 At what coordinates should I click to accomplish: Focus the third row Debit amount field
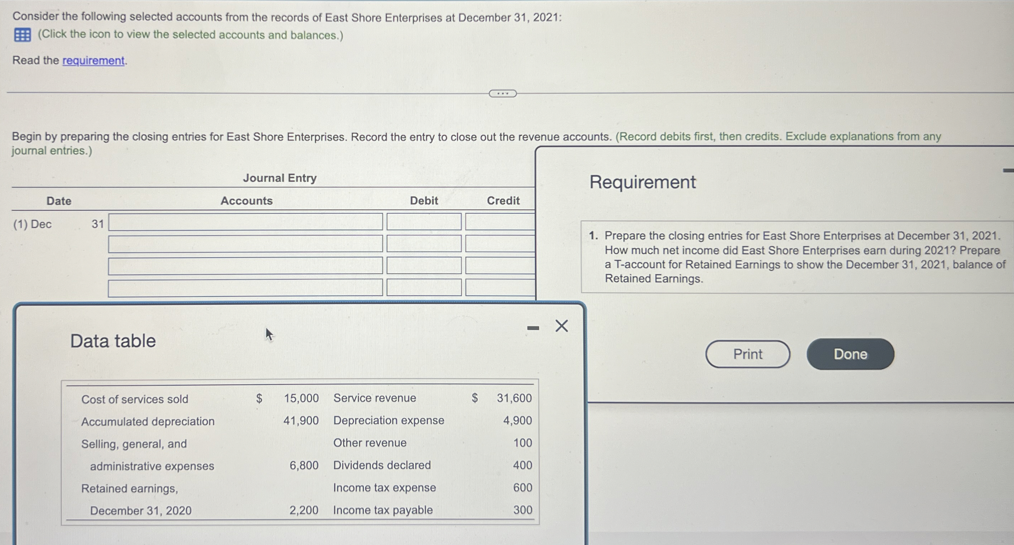click(424, 266)
